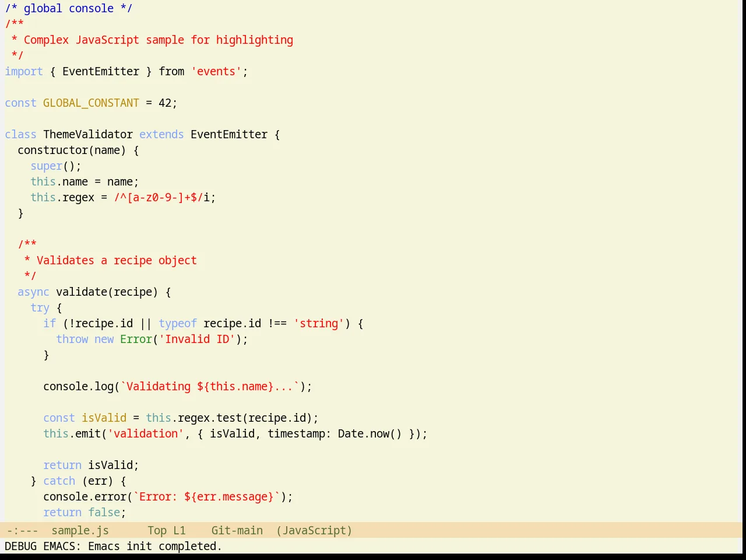Click the number '42'
The height and width of the screenshot is (560, 746).
click(x=165, y=103)
